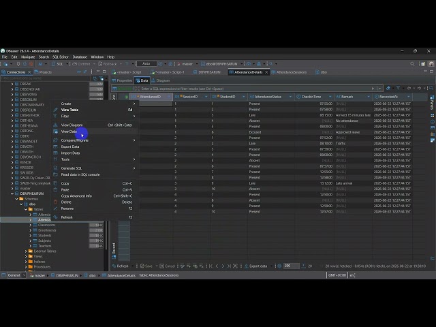Open the Compare/Migrate submenu
436x327 pixels.
coord(95,140)
